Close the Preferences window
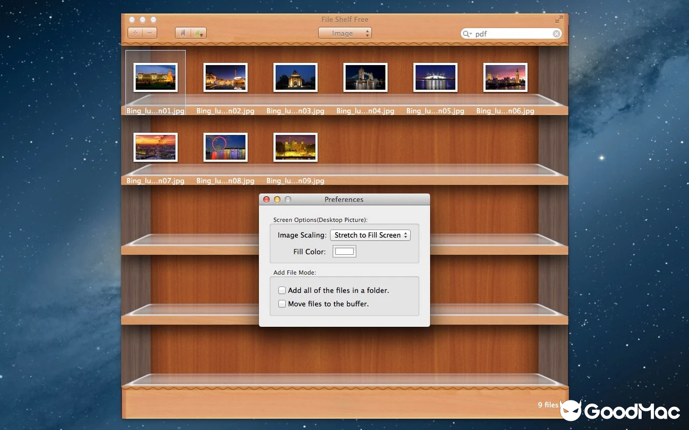689x430 pixels. [266, 199]
